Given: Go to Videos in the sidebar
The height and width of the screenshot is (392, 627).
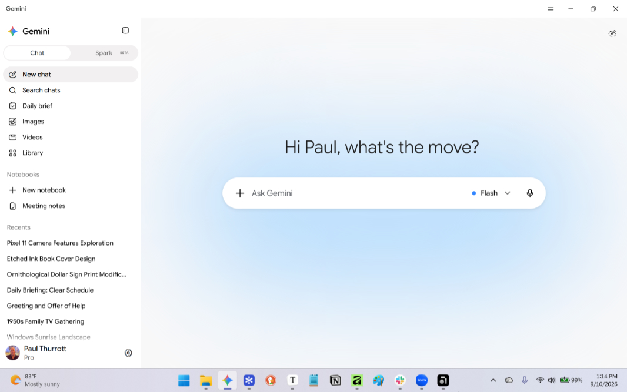Looking at the screenshot, I should pos(71,137).
